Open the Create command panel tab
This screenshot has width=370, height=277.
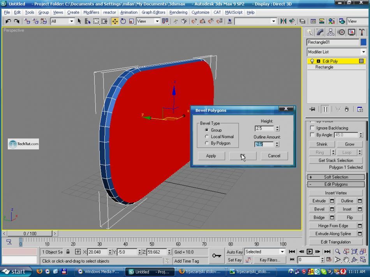tap(310, 32)
